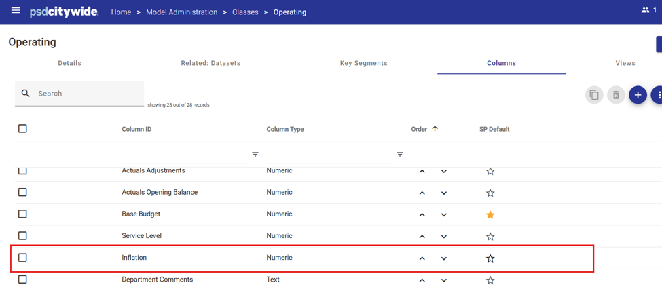Move Inflation up in order
The height and width of the screenshot is (289, 662).
pos(422,259)
